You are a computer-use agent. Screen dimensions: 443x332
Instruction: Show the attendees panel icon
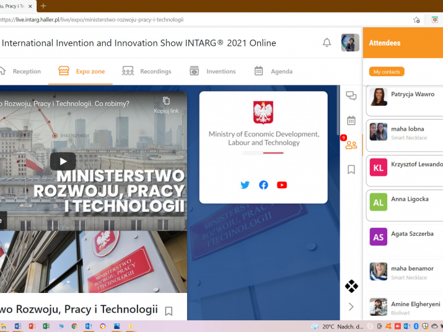pyautogui.click(x=351, y=145)
